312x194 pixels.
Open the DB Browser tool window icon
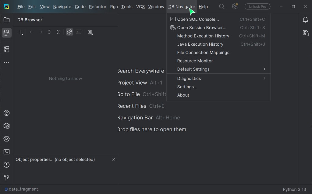tap(6, 33)
